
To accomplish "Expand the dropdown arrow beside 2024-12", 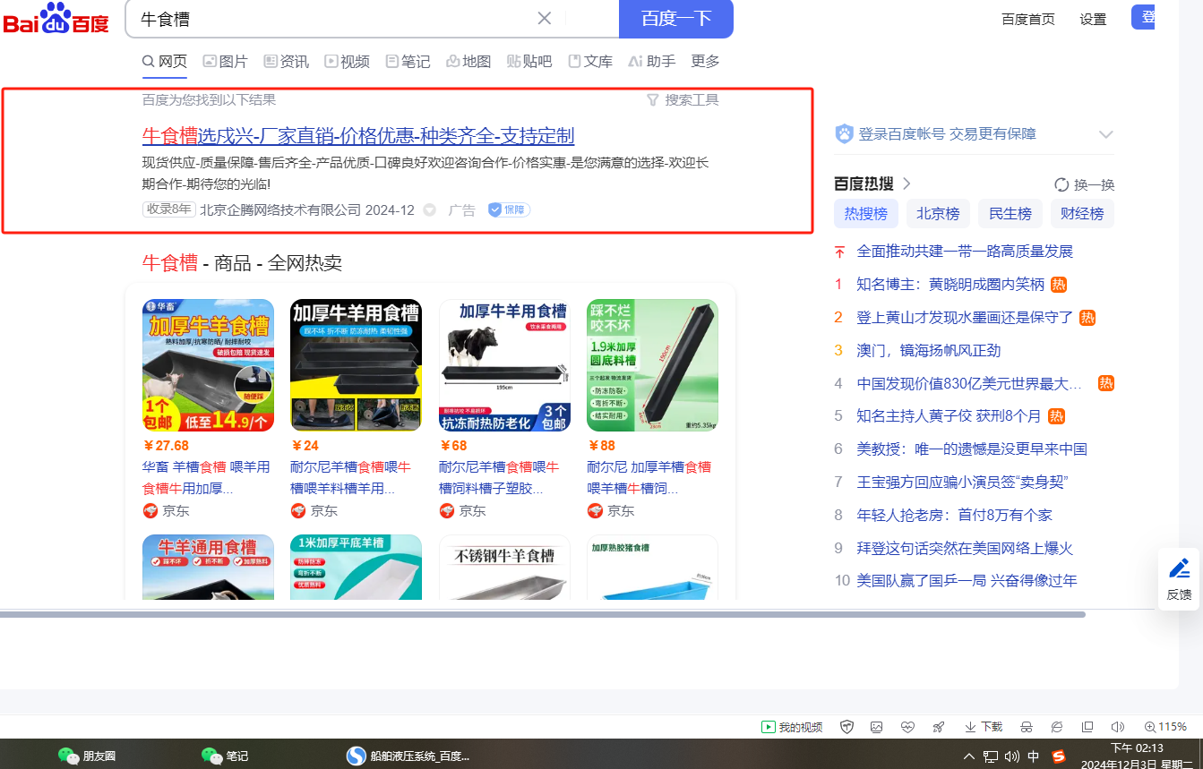I will pyautogui.click(x=429, y=210).
